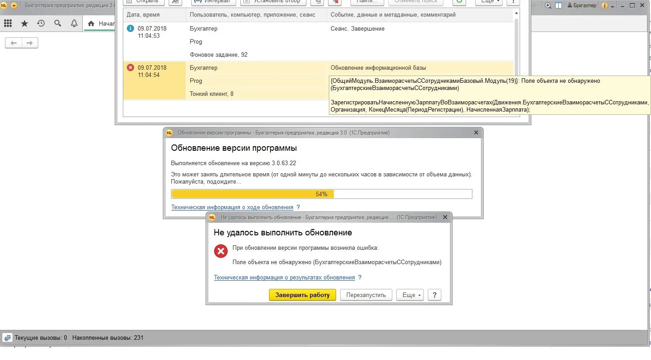Click the red error icon in the failure dialog
The width and height of the screenshot is (651, 360).
[221, 251]
